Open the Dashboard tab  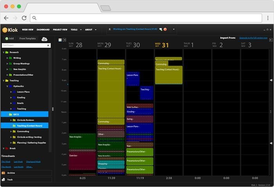point(43,30)
